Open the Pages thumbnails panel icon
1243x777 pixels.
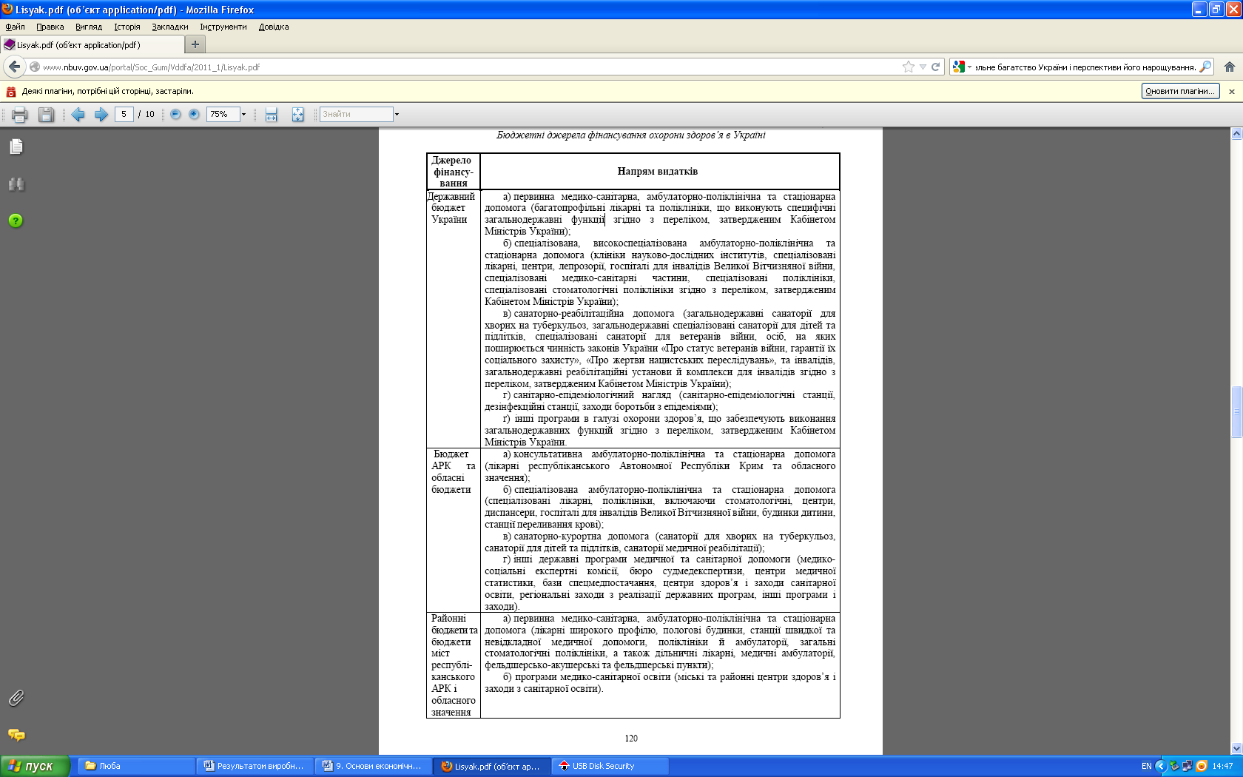pos(16,147)
